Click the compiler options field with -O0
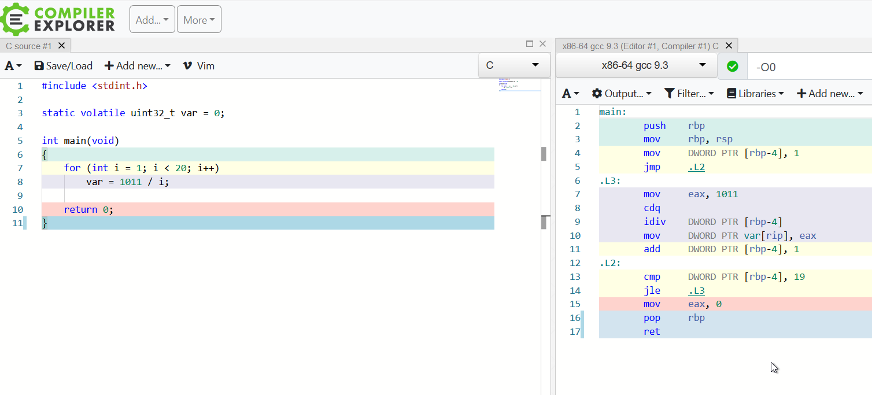 pyautogui.click(x=810, y=67)
